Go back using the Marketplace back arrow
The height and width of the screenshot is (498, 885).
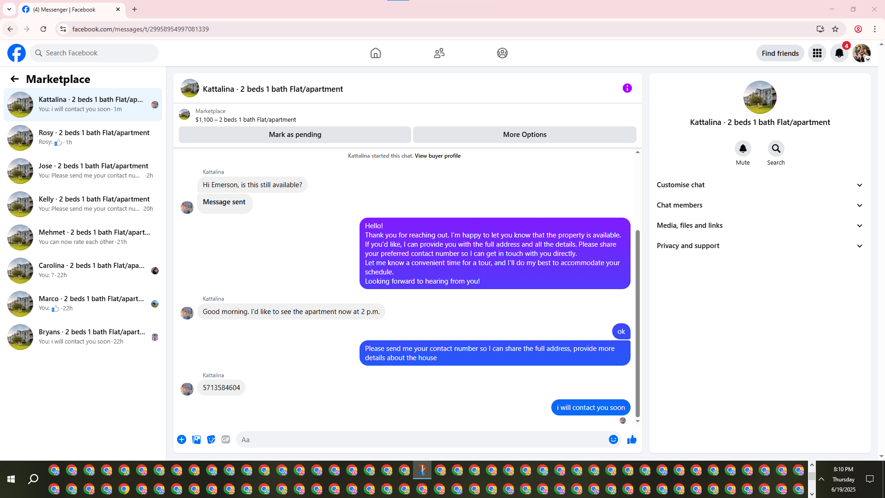point(15,79)
